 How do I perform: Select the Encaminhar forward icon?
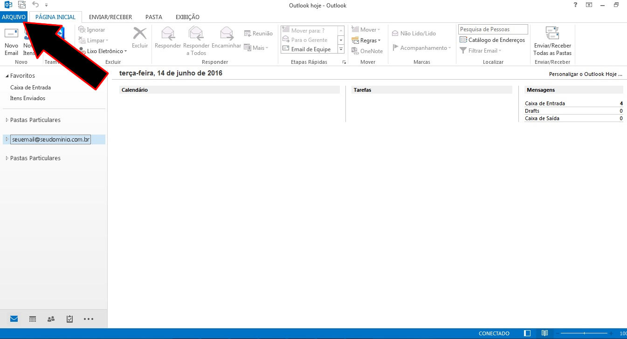[x=226, y=37]
